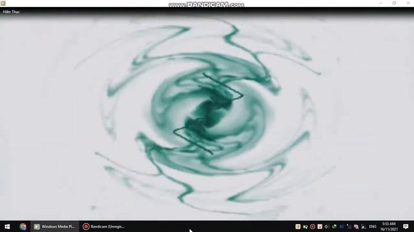Switch to the Bandicam taskbar button

click(x=103, y=226)
